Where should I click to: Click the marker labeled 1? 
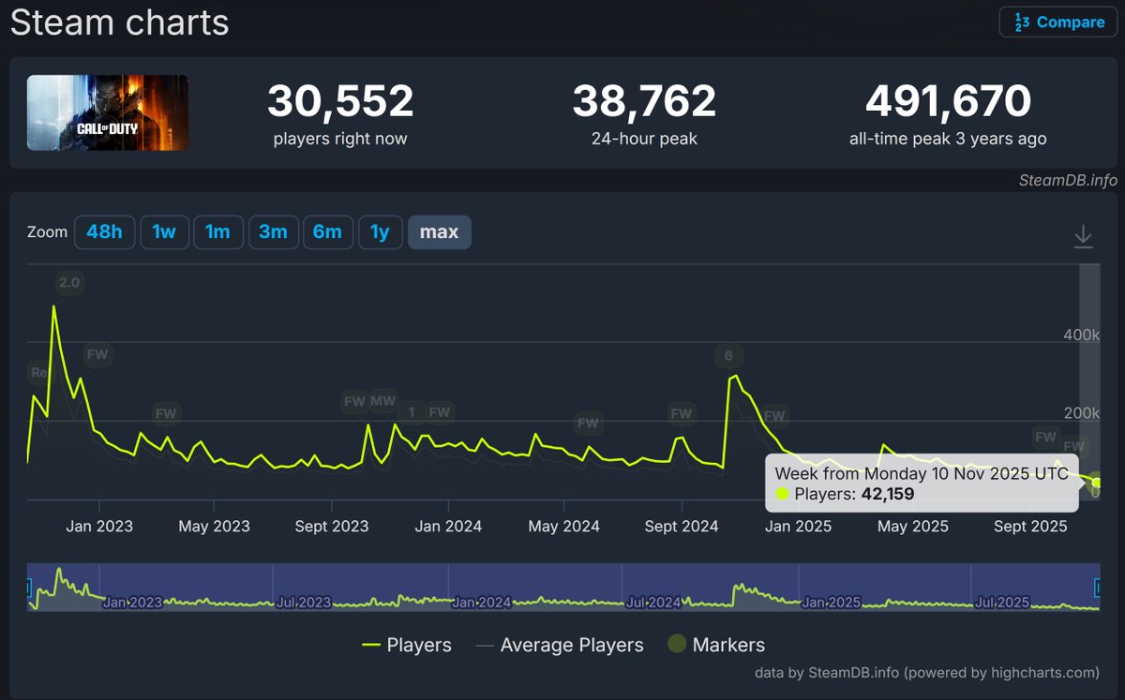pyautogui.click(x=412, y=412)
